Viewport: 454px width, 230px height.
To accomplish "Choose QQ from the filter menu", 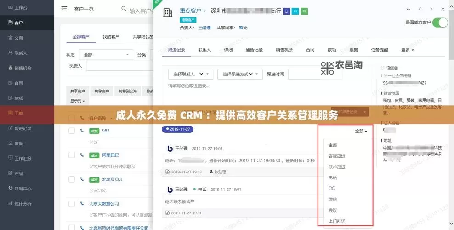I will [332, 188].
